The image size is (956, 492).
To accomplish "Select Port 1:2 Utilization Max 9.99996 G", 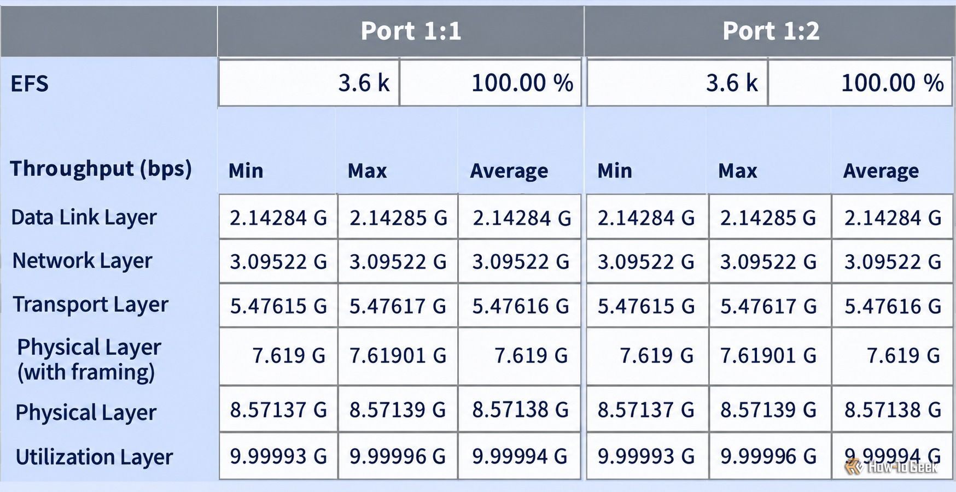I will 770,456.
